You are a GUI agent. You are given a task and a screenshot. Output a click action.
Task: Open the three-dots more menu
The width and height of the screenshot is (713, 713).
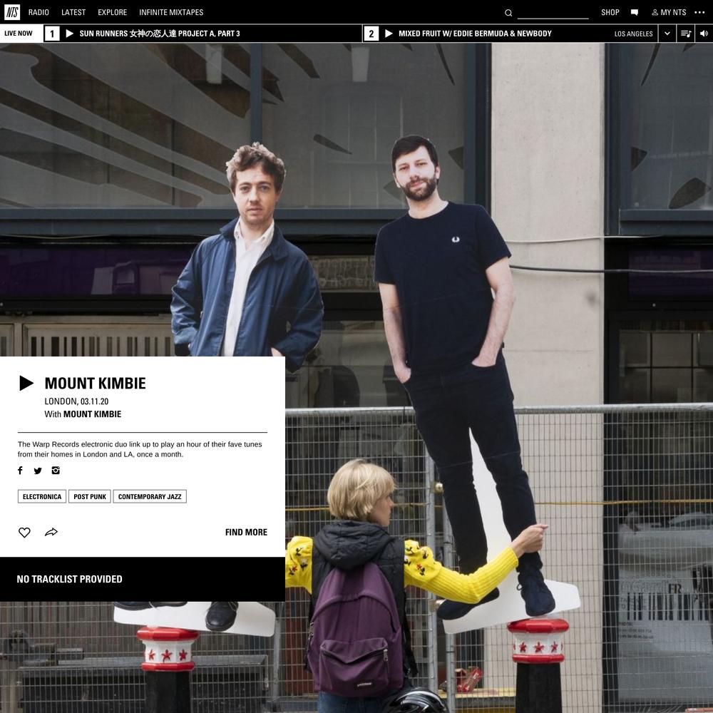point(699,12)
